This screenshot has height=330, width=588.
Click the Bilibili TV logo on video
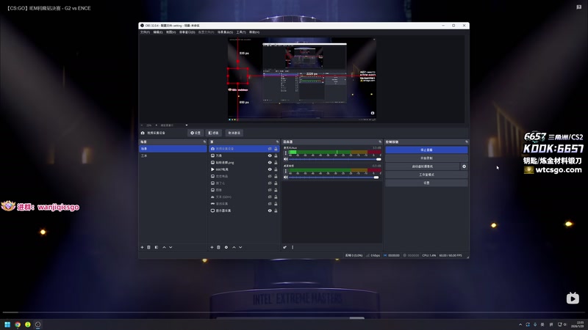pyautogui.click(x=573, y=298)
